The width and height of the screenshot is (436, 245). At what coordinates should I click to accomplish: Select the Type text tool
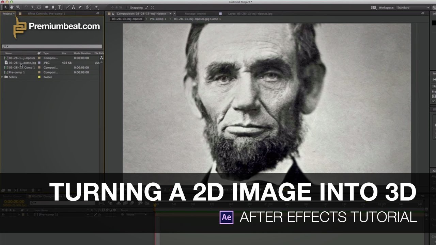click(60, 7)
